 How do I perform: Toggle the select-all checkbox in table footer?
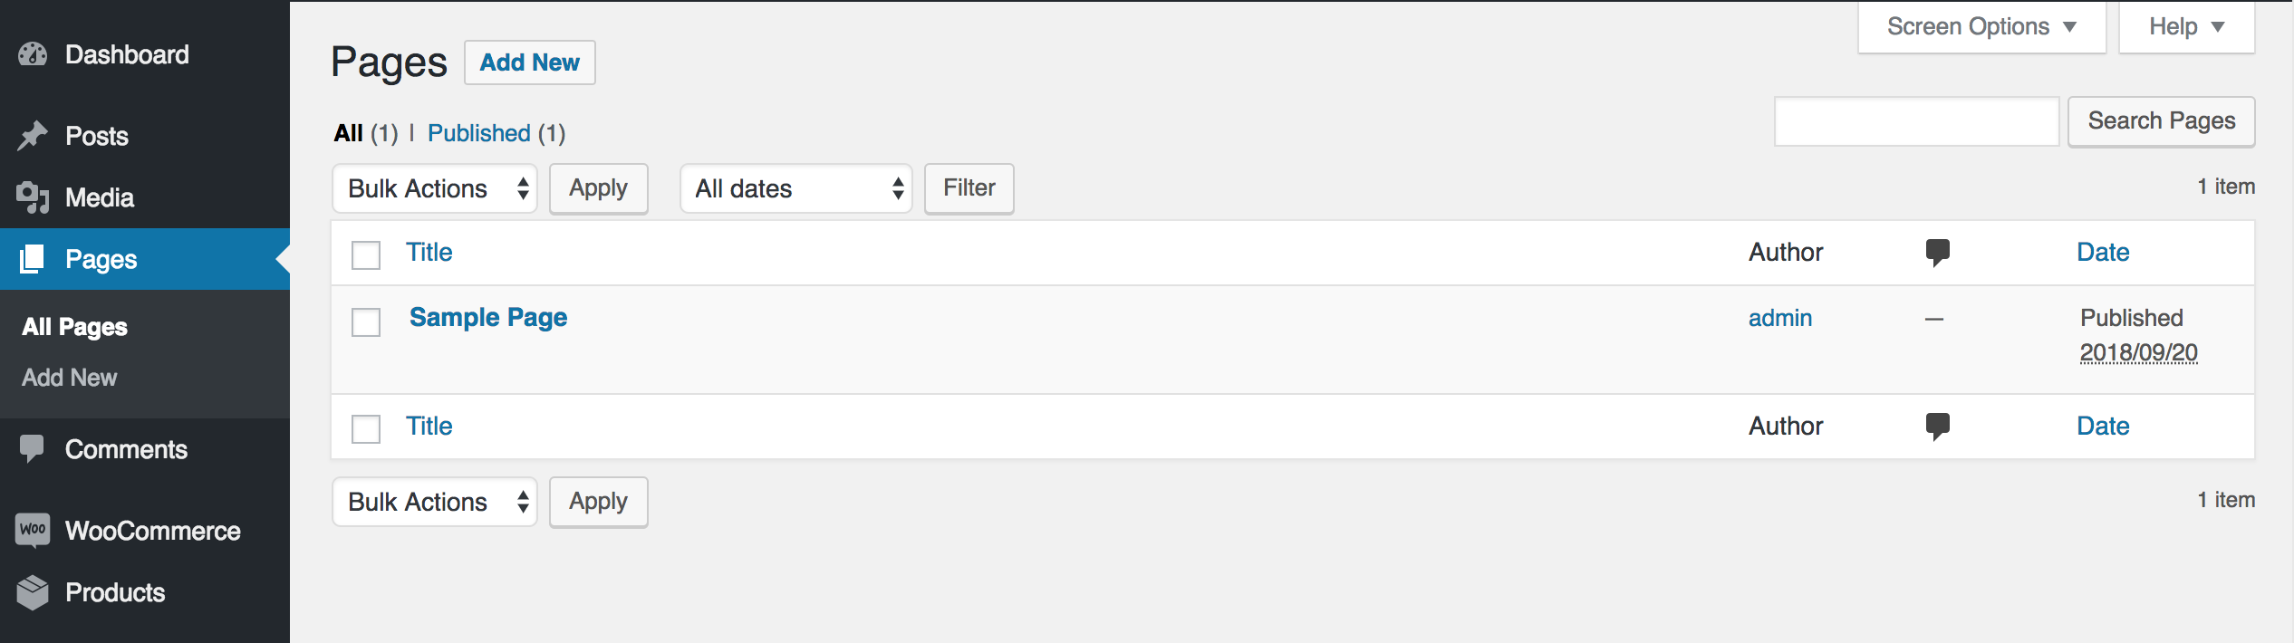coord(366,429)
